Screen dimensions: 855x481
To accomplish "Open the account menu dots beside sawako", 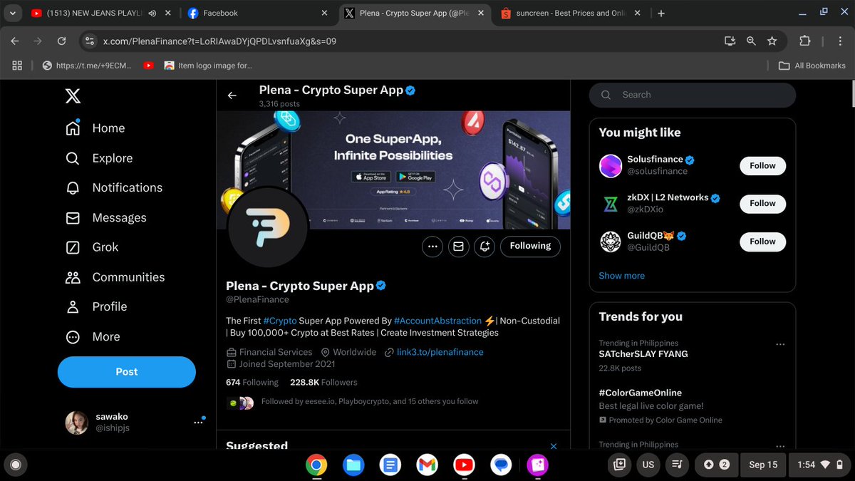I will (x=199, y=423).
